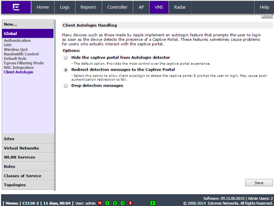Open the Wireless QoS setting
The image size is (274, 206).
(16, 50)
